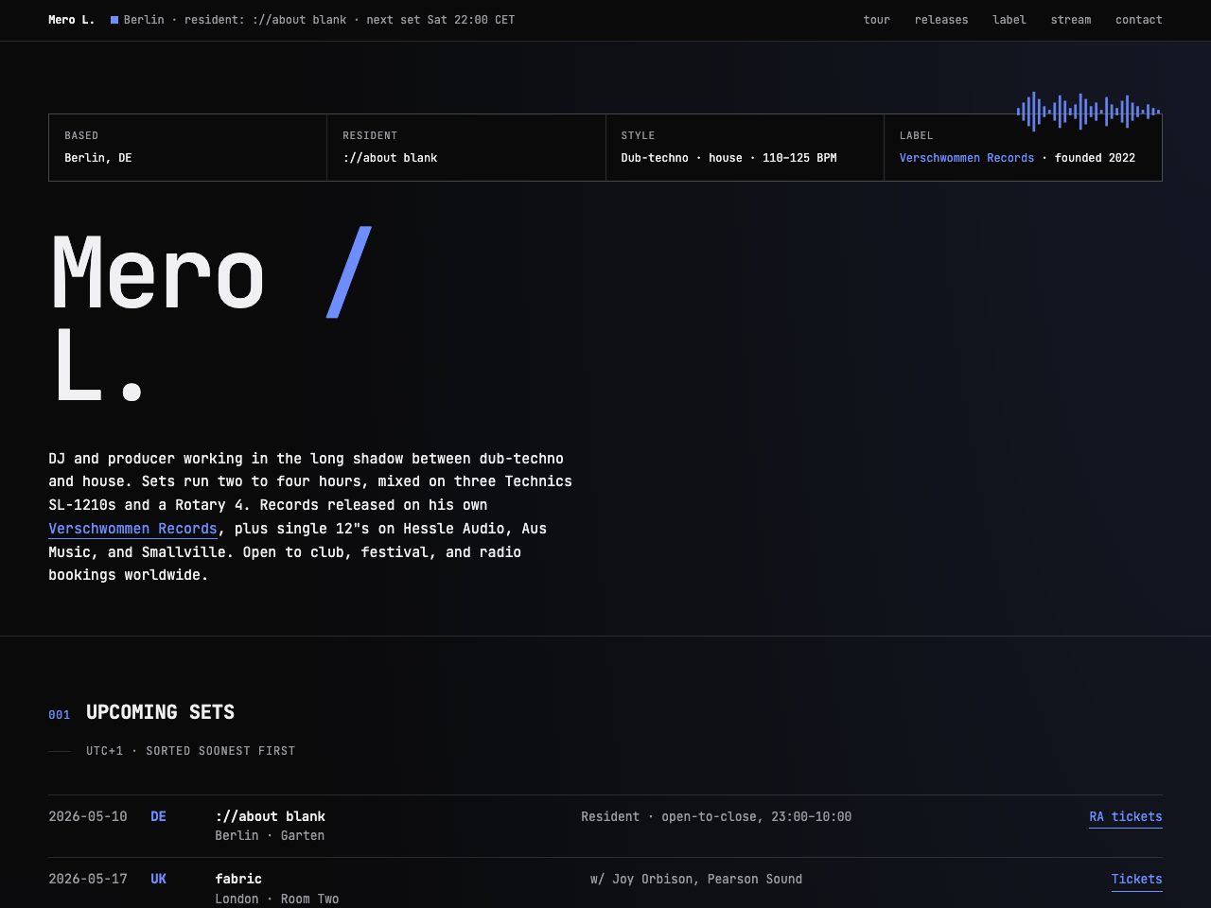
Task: Go to the label nav item
Action: (1009, 20)
